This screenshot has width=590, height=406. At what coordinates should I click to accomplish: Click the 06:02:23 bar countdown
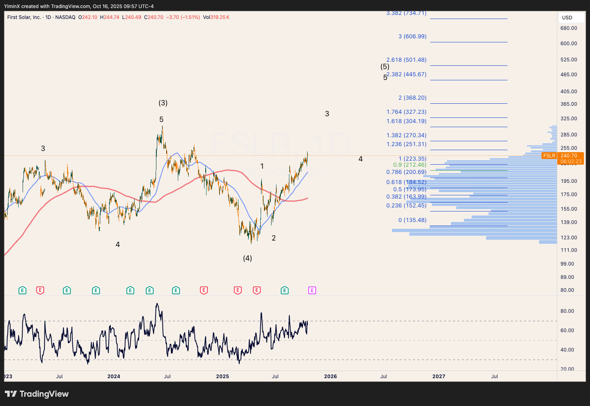[571, 161]
